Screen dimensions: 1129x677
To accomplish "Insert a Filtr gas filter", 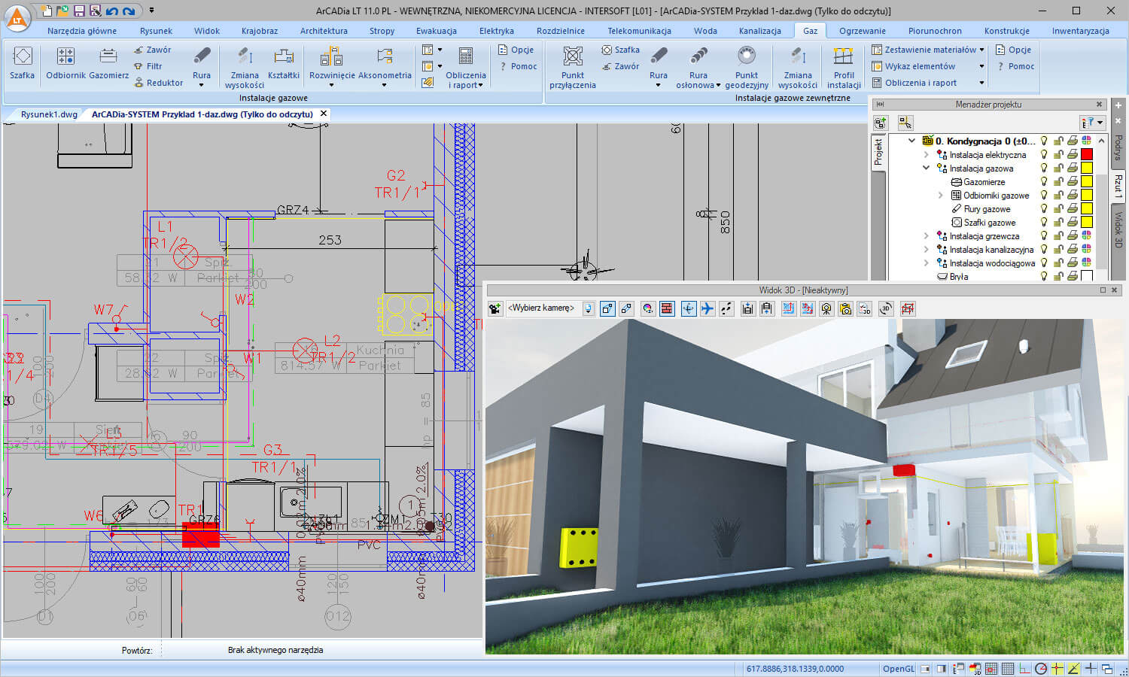I will tap(148, 66).
